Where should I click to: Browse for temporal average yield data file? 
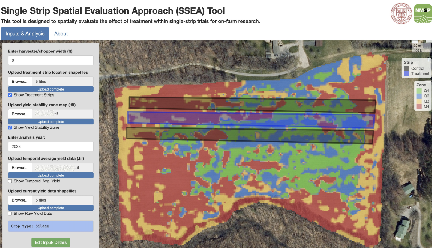click(x=20, y=168)
